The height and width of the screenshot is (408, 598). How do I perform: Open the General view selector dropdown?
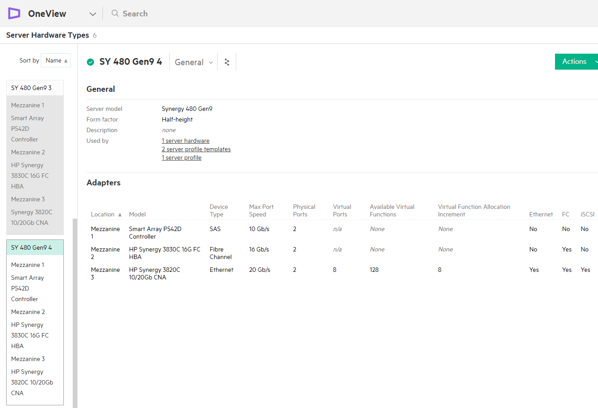(x=194, y=63)
